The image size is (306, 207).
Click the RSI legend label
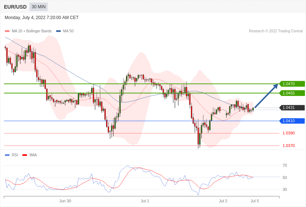pos(15,155)
